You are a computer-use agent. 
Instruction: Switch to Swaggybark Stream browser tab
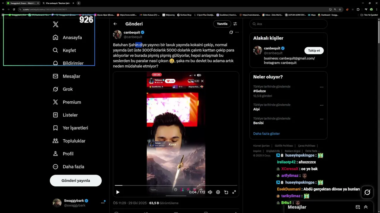23,3
